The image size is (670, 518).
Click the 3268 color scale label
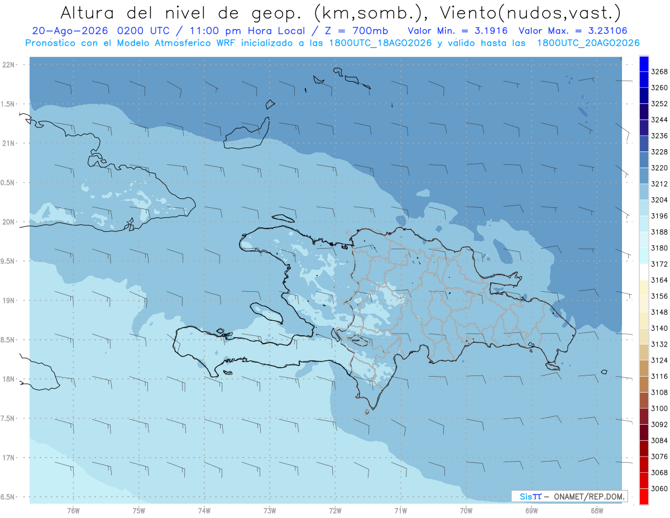(x=659, y=72)
